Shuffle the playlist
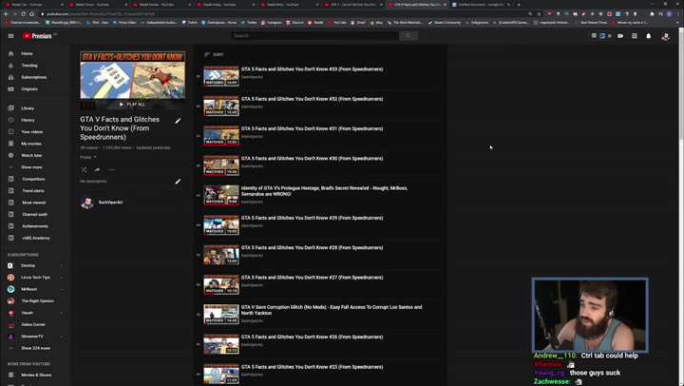This screenshot has width=684, height=386. [x=84, y=170]
